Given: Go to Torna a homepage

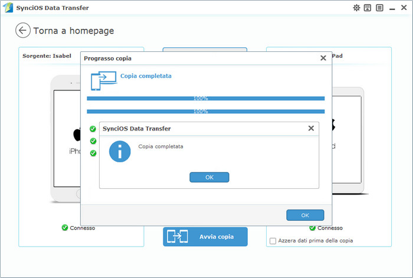Looking at the screenshot, I should coord(74,31).
